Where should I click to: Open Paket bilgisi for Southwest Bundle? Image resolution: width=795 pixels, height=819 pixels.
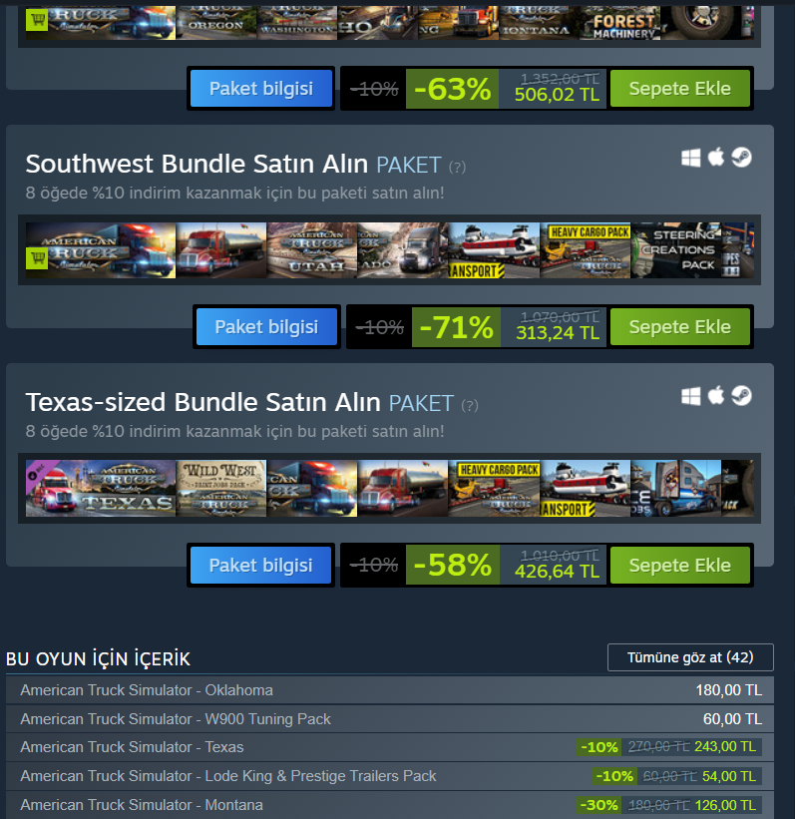[266, 327]
